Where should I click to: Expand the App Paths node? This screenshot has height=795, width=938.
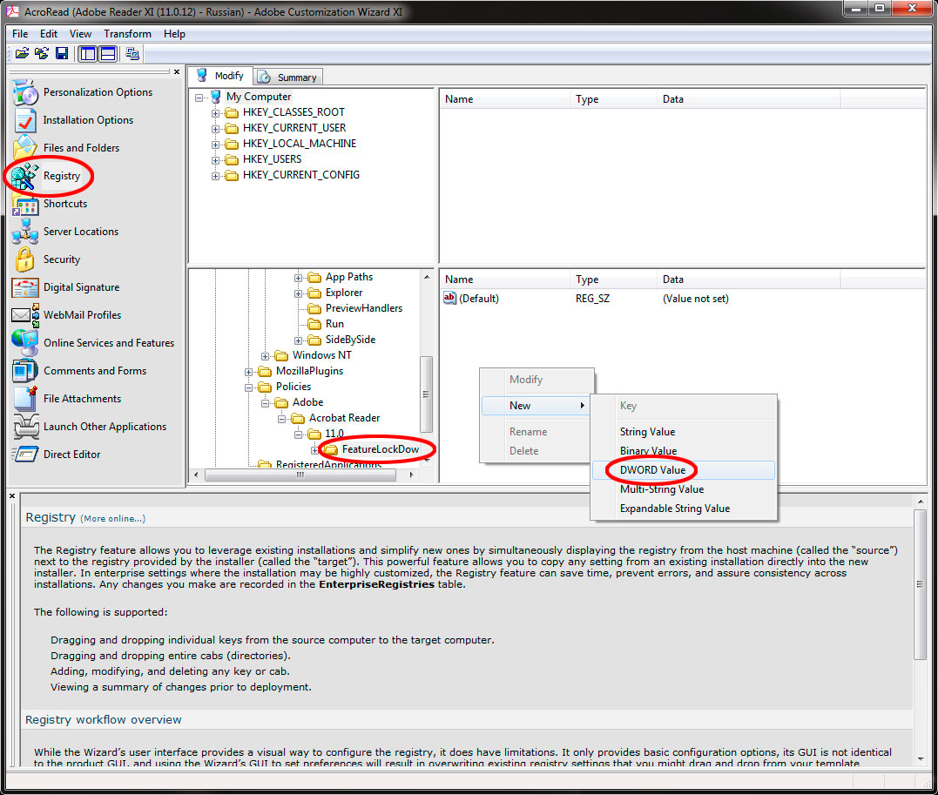[x=298, y=278]
